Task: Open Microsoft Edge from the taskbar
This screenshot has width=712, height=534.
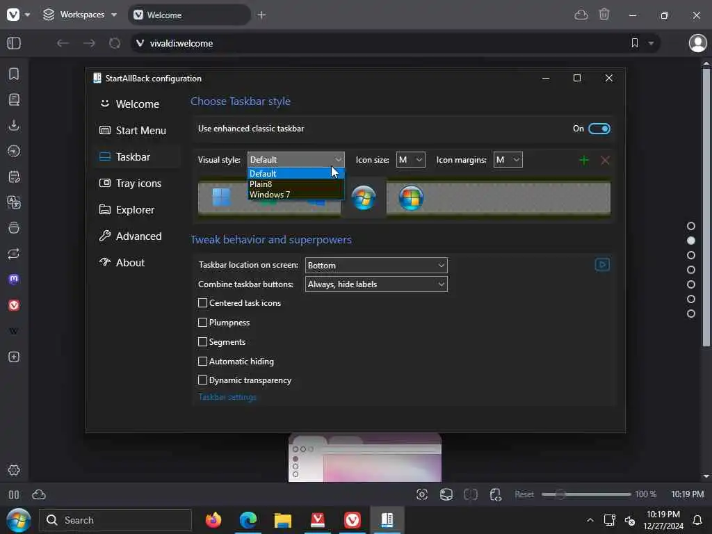Action: tap(248, 520)
